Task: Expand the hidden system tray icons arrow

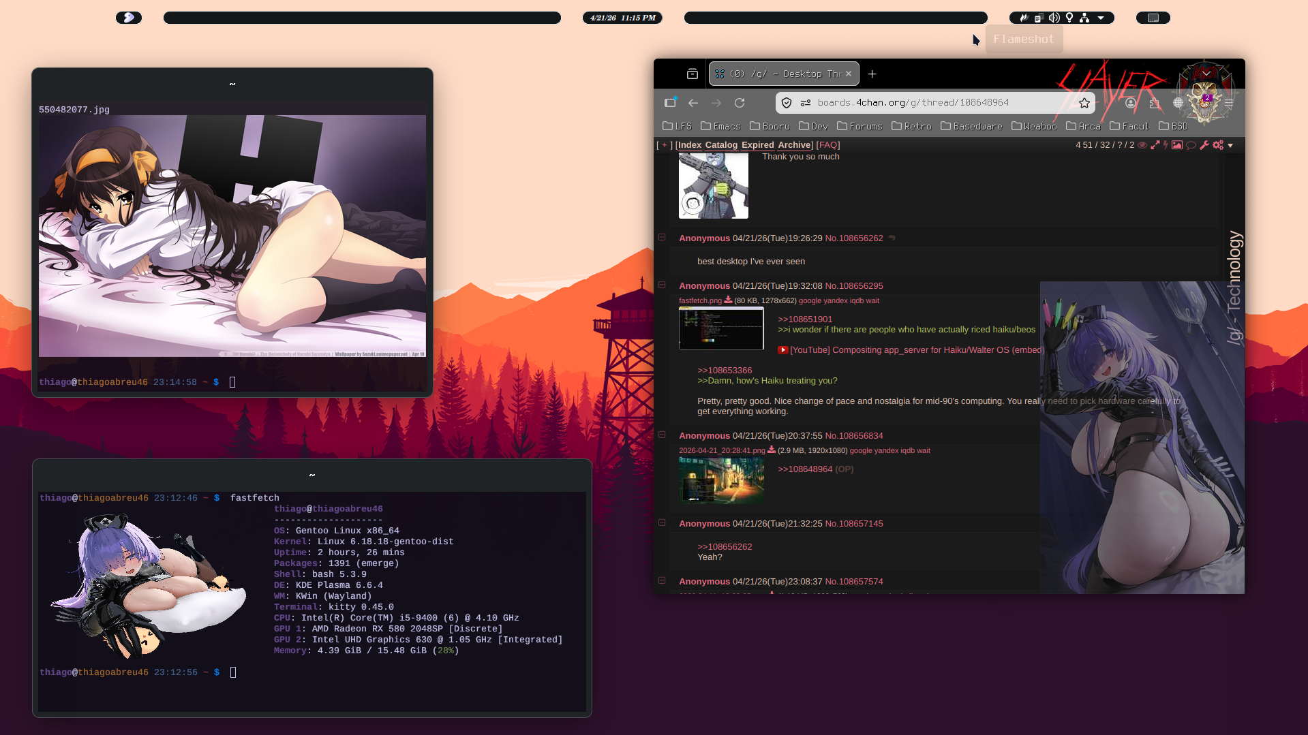Action: coord(1101,18)
